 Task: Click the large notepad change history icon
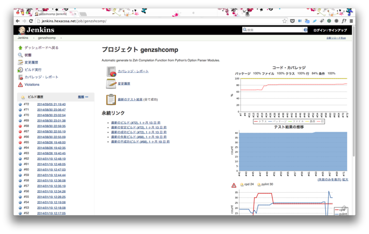pyautogui.click(x=111, y=83)
